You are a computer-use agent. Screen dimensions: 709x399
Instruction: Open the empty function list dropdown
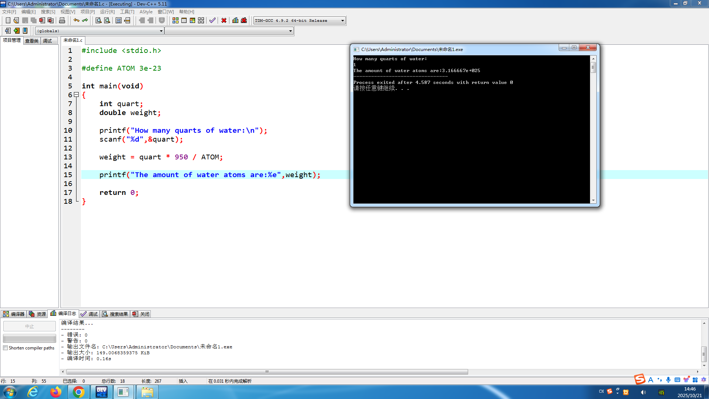pos(290,31)
